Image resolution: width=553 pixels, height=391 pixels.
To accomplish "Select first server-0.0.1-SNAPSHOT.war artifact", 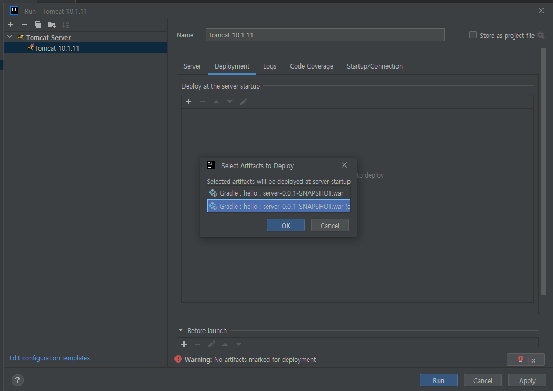I will click(x=279, y=193).
